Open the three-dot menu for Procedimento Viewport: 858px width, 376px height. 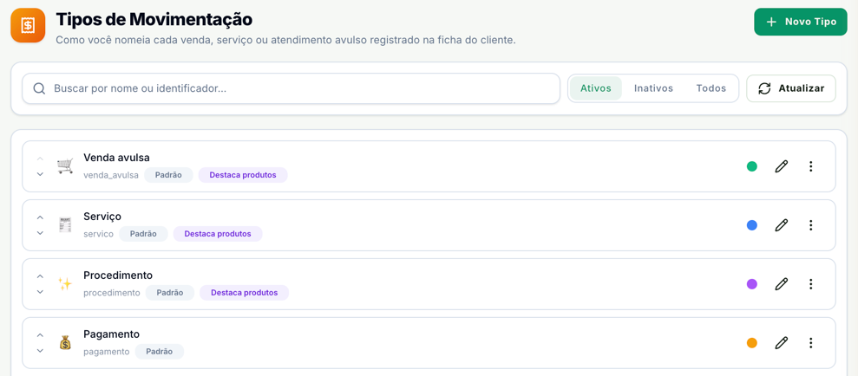pyautogui.click(x=811, y=284)
